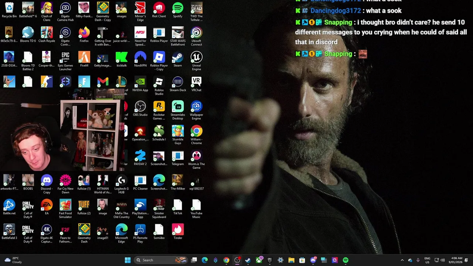Open Stumble Guys shortcut
The height and width of the screenshot is (266, 473).
tap(178, 135)
